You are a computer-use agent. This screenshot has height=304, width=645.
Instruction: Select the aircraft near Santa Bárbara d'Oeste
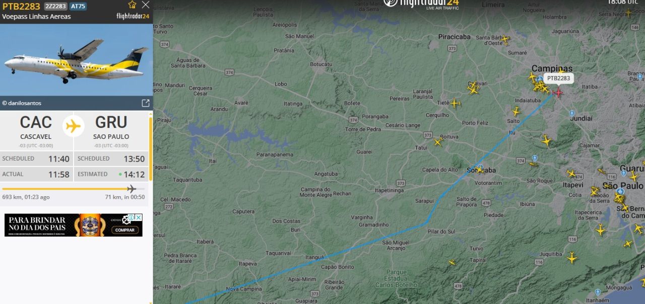coord(505,39)
